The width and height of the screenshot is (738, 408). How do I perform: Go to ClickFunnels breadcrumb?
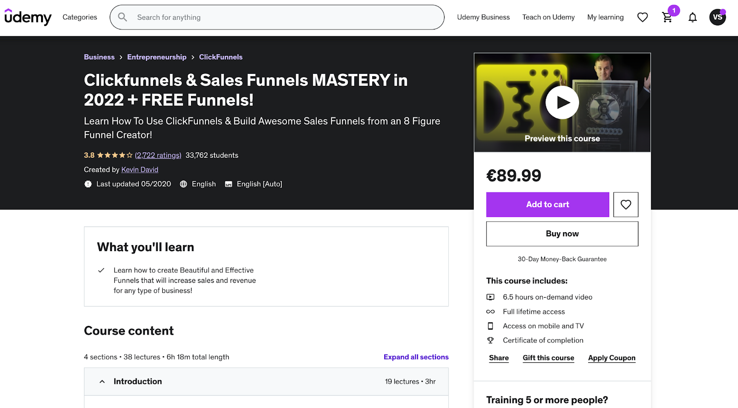(x=220, y=57)
